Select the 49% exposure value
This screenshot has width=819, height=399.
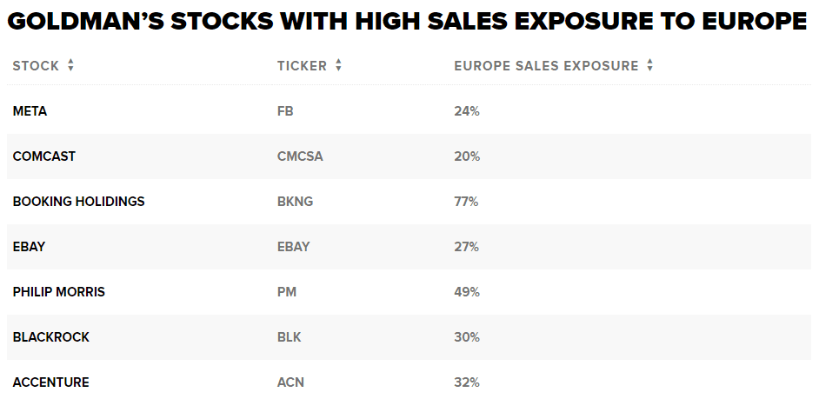(467, 292)
